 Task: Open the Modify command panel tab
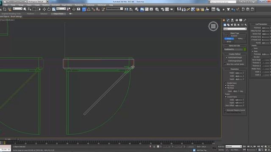228,20
